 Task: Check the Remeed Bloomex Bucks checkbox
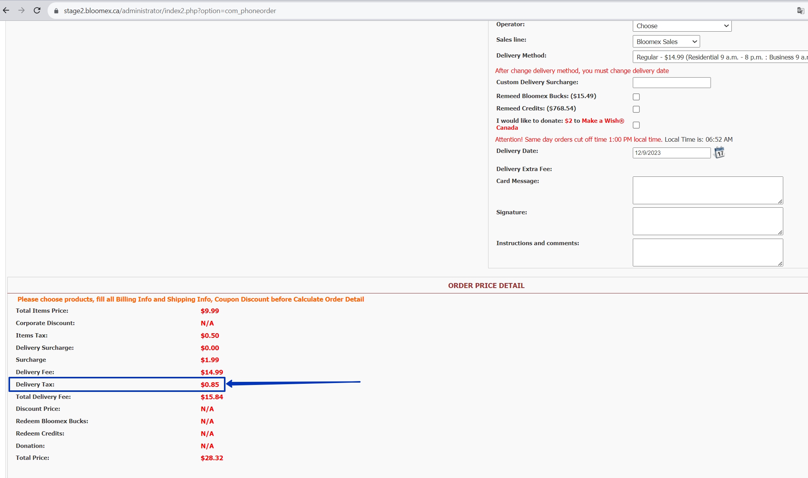[x=636, y=97]
